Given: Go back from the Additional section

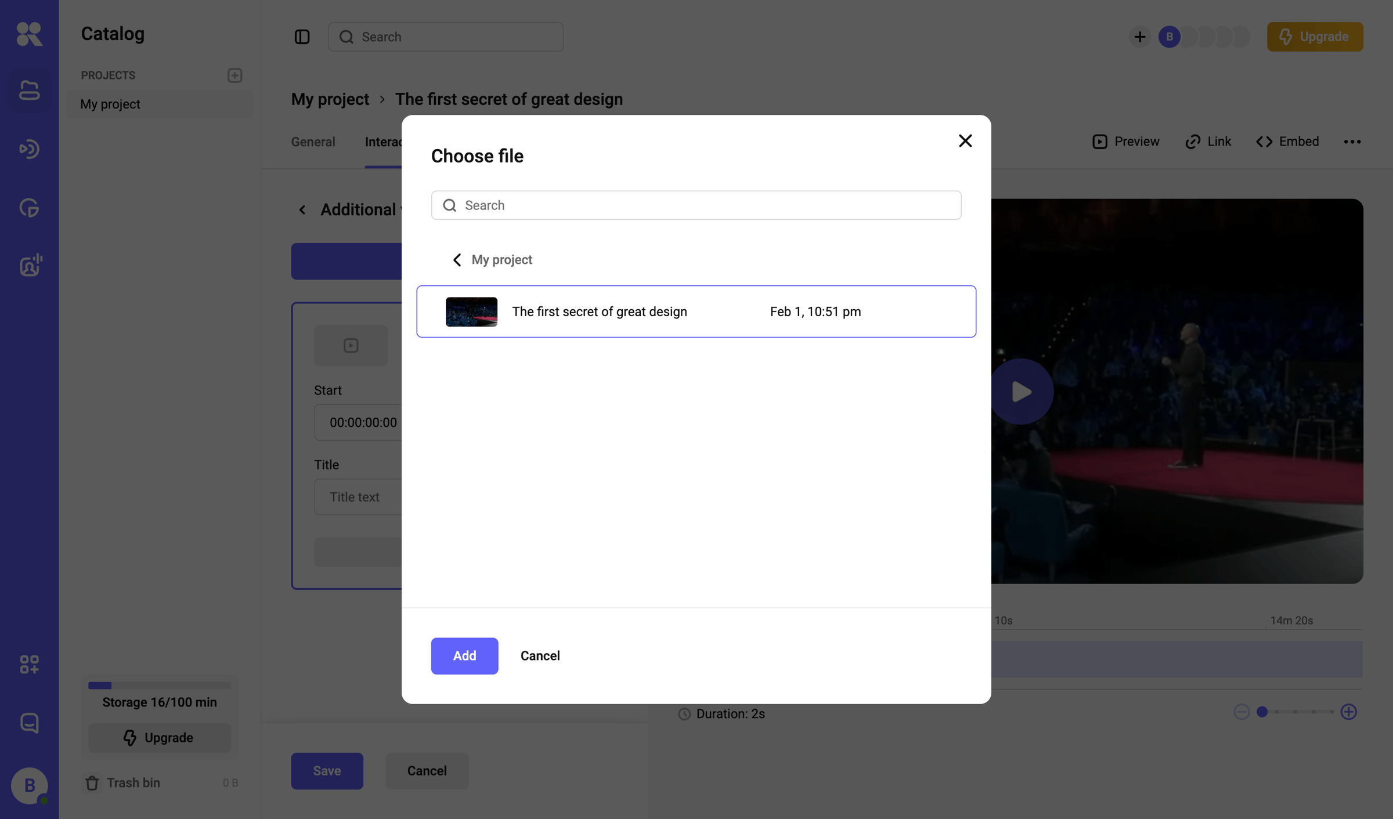Looking at the screenshot, I should (x=302, y=209).
